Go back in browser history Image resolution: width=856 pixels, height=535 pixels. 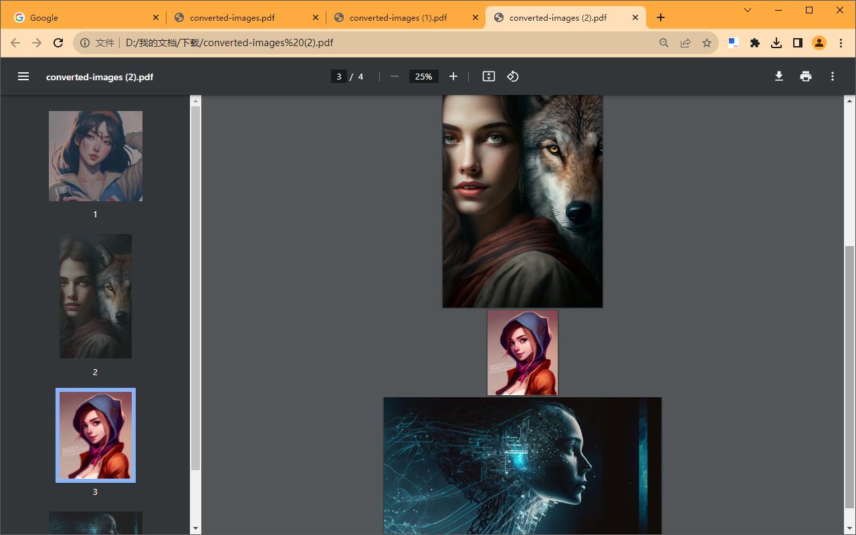click(x=15, y=43)
